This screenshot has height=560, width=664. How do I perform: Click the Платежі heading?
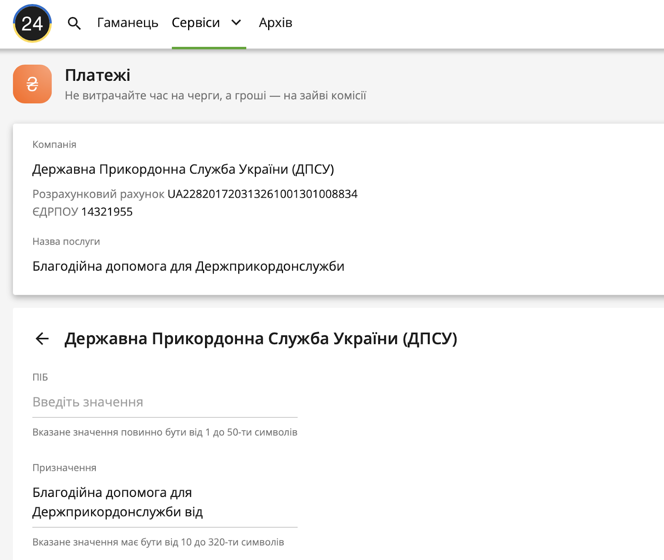click(x=98, y=75)
